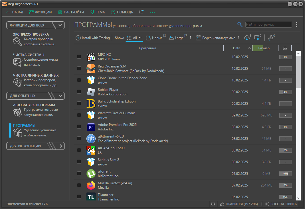Tick the MPC-HC checkbox
Image resolution: width=305 pixels, height=209 pixels.
(79, 57)
